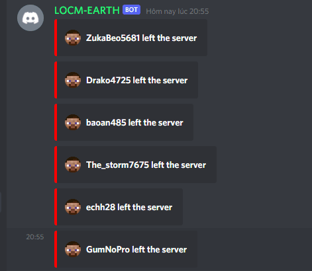
Task: Click the Minecraft head beside baoan485
Action: pos(73,122)
